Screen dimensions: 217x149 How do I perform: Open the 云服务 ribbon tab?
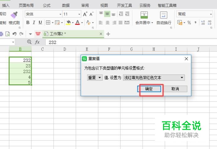(145, 5)
